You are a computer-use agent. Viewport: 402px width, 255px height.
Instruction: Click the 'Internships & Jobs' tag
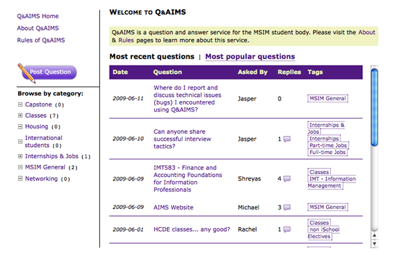(326, 128)
